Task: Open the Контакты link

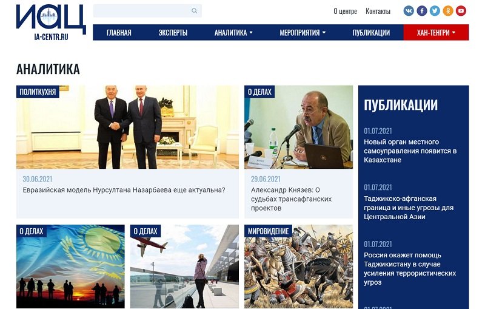Action: 378,11
